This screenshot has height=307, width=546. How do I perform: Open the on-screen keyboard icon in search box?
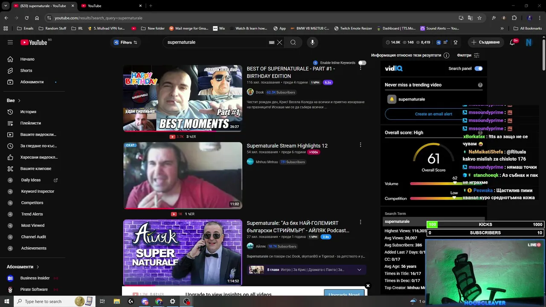271,42
